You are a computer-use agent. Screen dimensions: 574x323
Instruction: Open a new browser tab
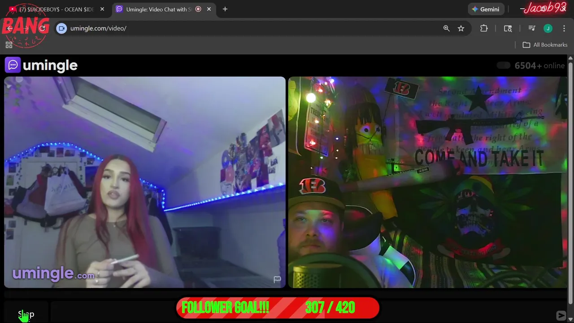225,9
